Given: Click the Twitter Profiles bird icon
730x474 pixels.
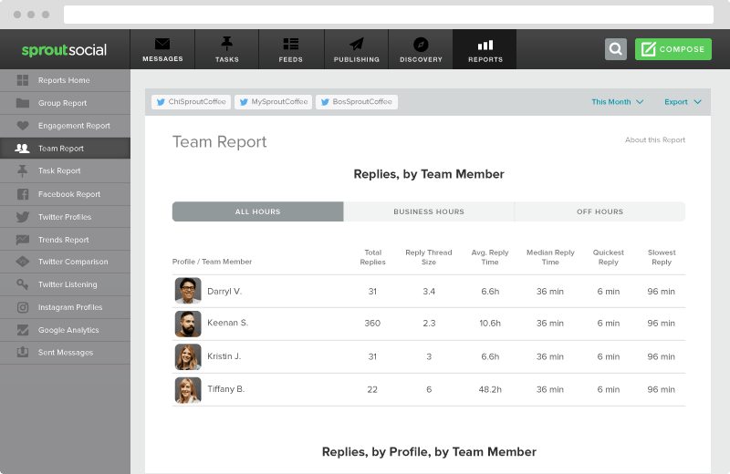Looking at the screenshot, I should (x=22, y=217).
